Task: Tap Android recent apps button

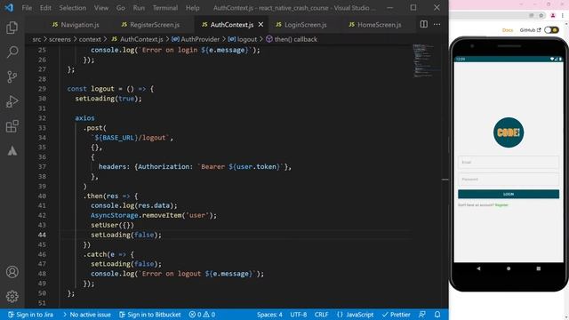Action: 539,268
